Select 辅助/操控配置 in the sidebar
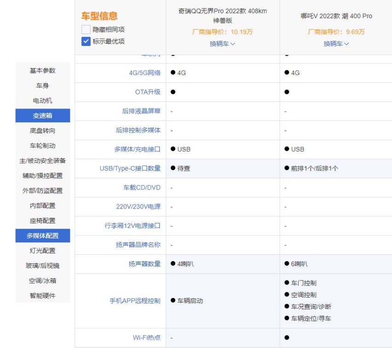392x348 pixels. (43, 176)
